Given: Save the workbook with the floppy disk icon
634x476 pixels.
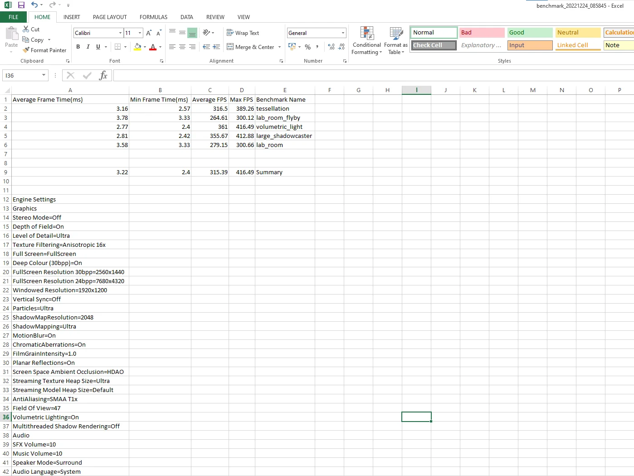Looking at the screenshot, I should coord(21,5).
